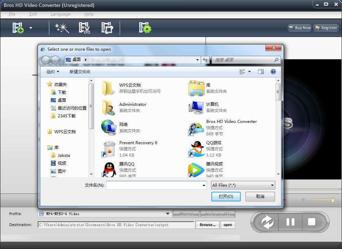Adjust the volume slider
This screenshot has height=249, width=342.
(324, 200)
